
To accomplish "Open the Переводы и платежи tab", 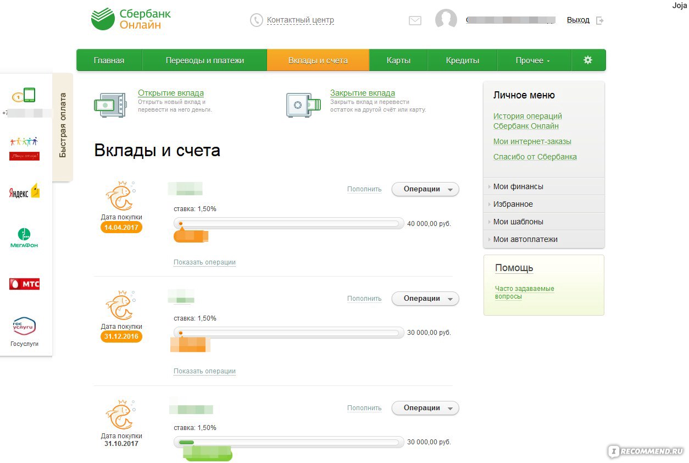I will [204, 60].
